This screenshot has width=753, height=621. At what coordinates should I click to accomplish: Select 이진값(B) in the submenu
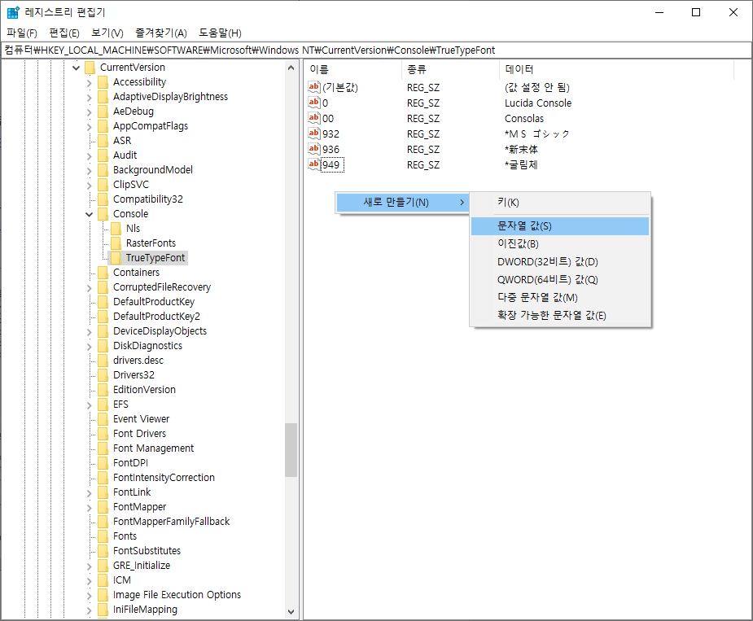(x=560, y=243)
